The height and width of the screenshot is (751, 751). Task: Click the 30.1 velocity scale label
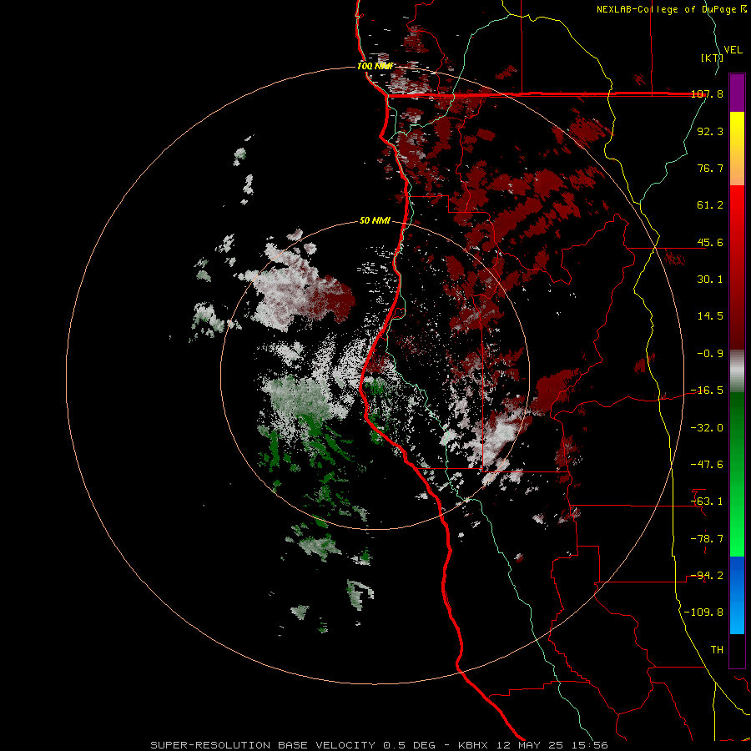tap(710, 280)
